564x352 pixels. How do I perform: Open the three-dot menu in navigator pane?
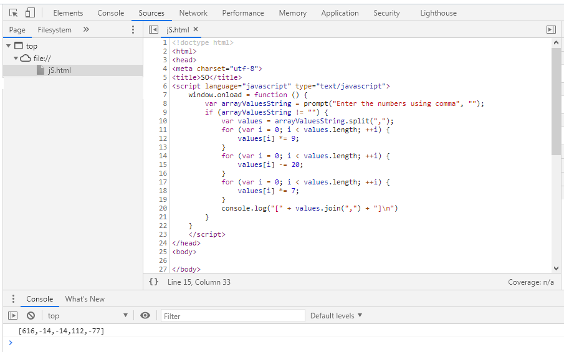click(x=133, y=29)
